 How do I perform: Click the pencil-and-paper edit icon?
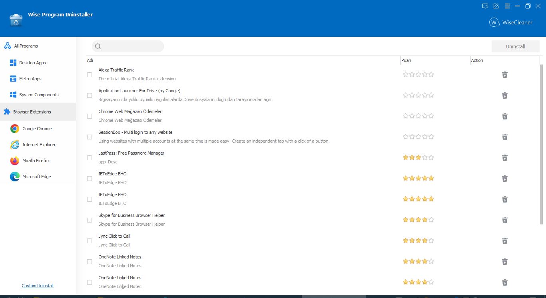496,6
